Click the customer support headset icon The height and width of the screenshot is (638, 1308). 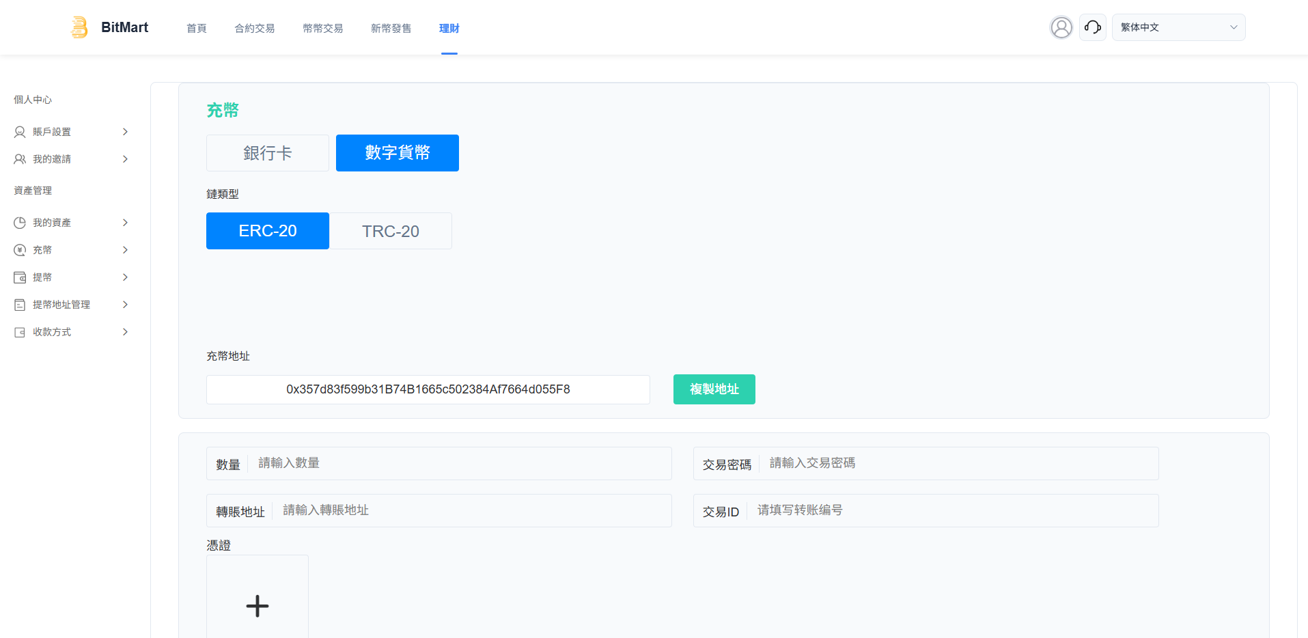click(x=1092, y=27)
